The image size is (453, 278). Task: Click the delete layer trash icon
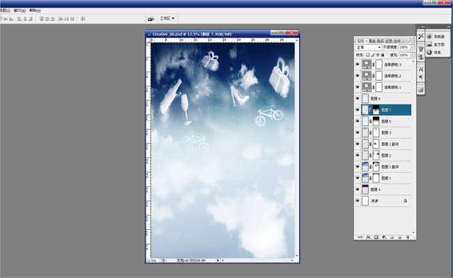(x=408, y=238)
